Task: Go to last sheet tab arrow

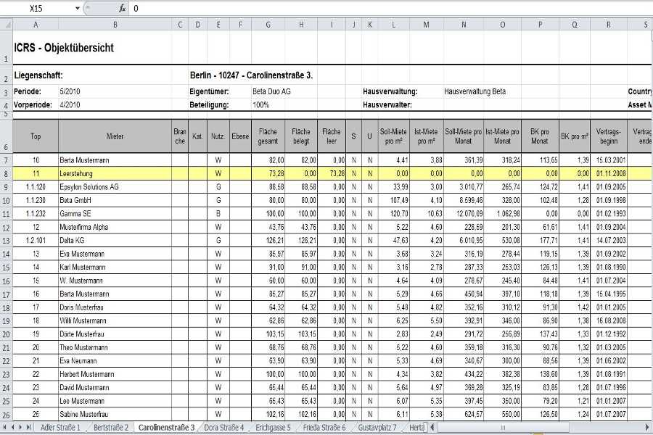Action: (x=28, y=427)
